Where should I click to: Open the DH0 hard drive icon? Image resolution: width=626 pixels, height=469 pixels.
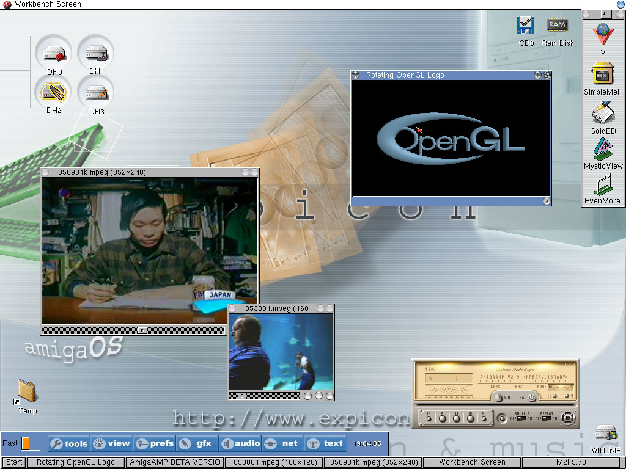tap(54, 54)
